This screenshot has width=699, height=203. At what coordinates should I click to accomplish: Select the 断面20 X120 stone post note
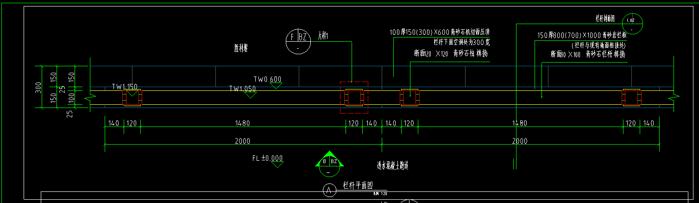click(451, 53)
